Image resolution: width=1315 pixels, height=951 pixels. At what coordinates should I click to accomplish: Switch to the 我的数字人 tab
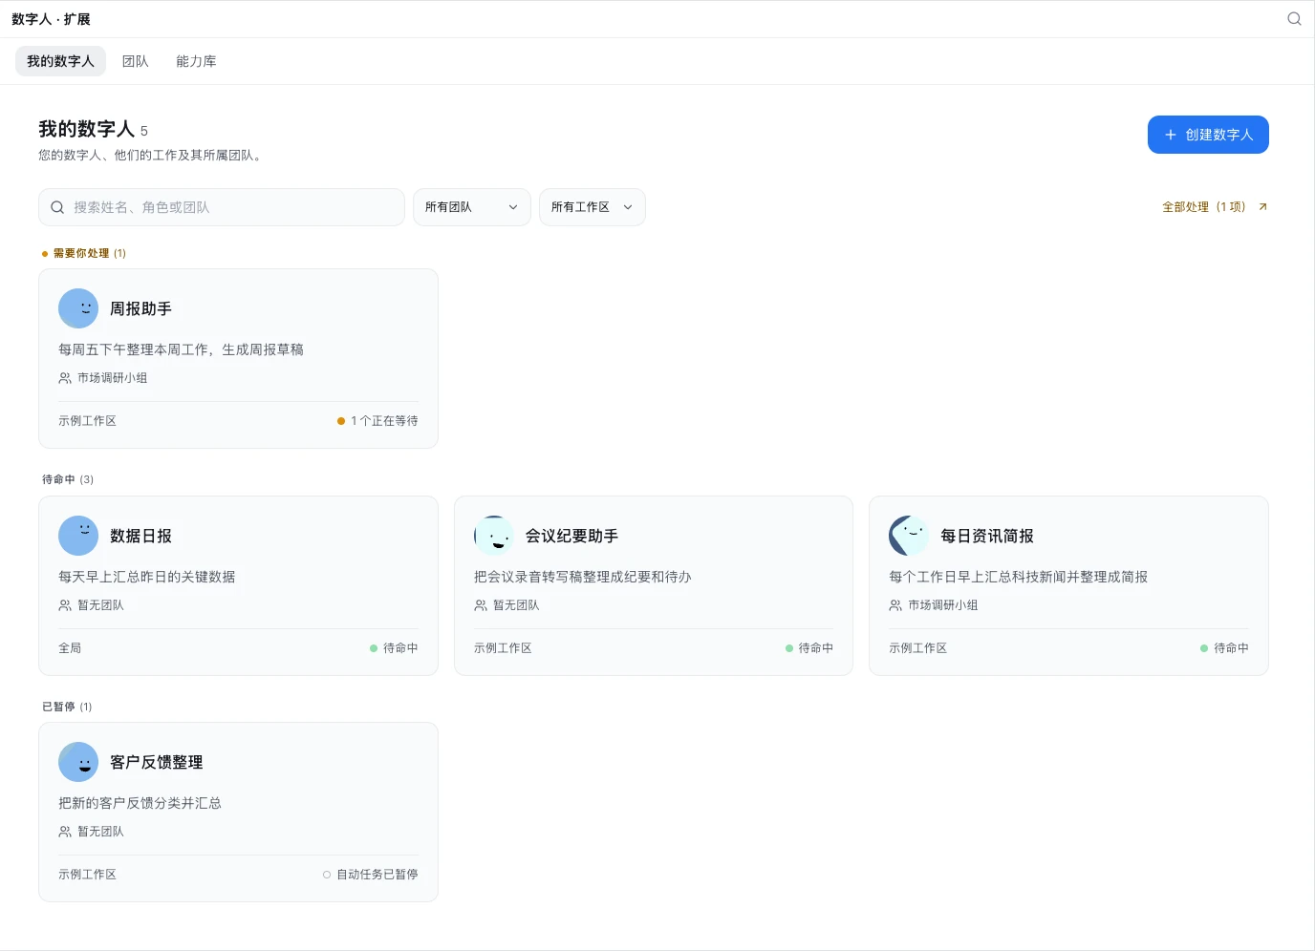(60, 61)
